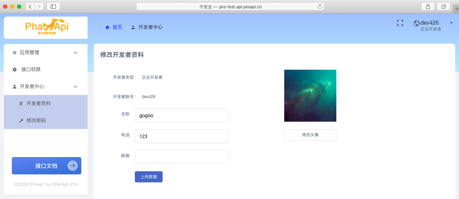Image resolution: width=459 pixels, height=199 pixels.
Task: Click the empty 邮箱 input field
Action: pos(181,157)
